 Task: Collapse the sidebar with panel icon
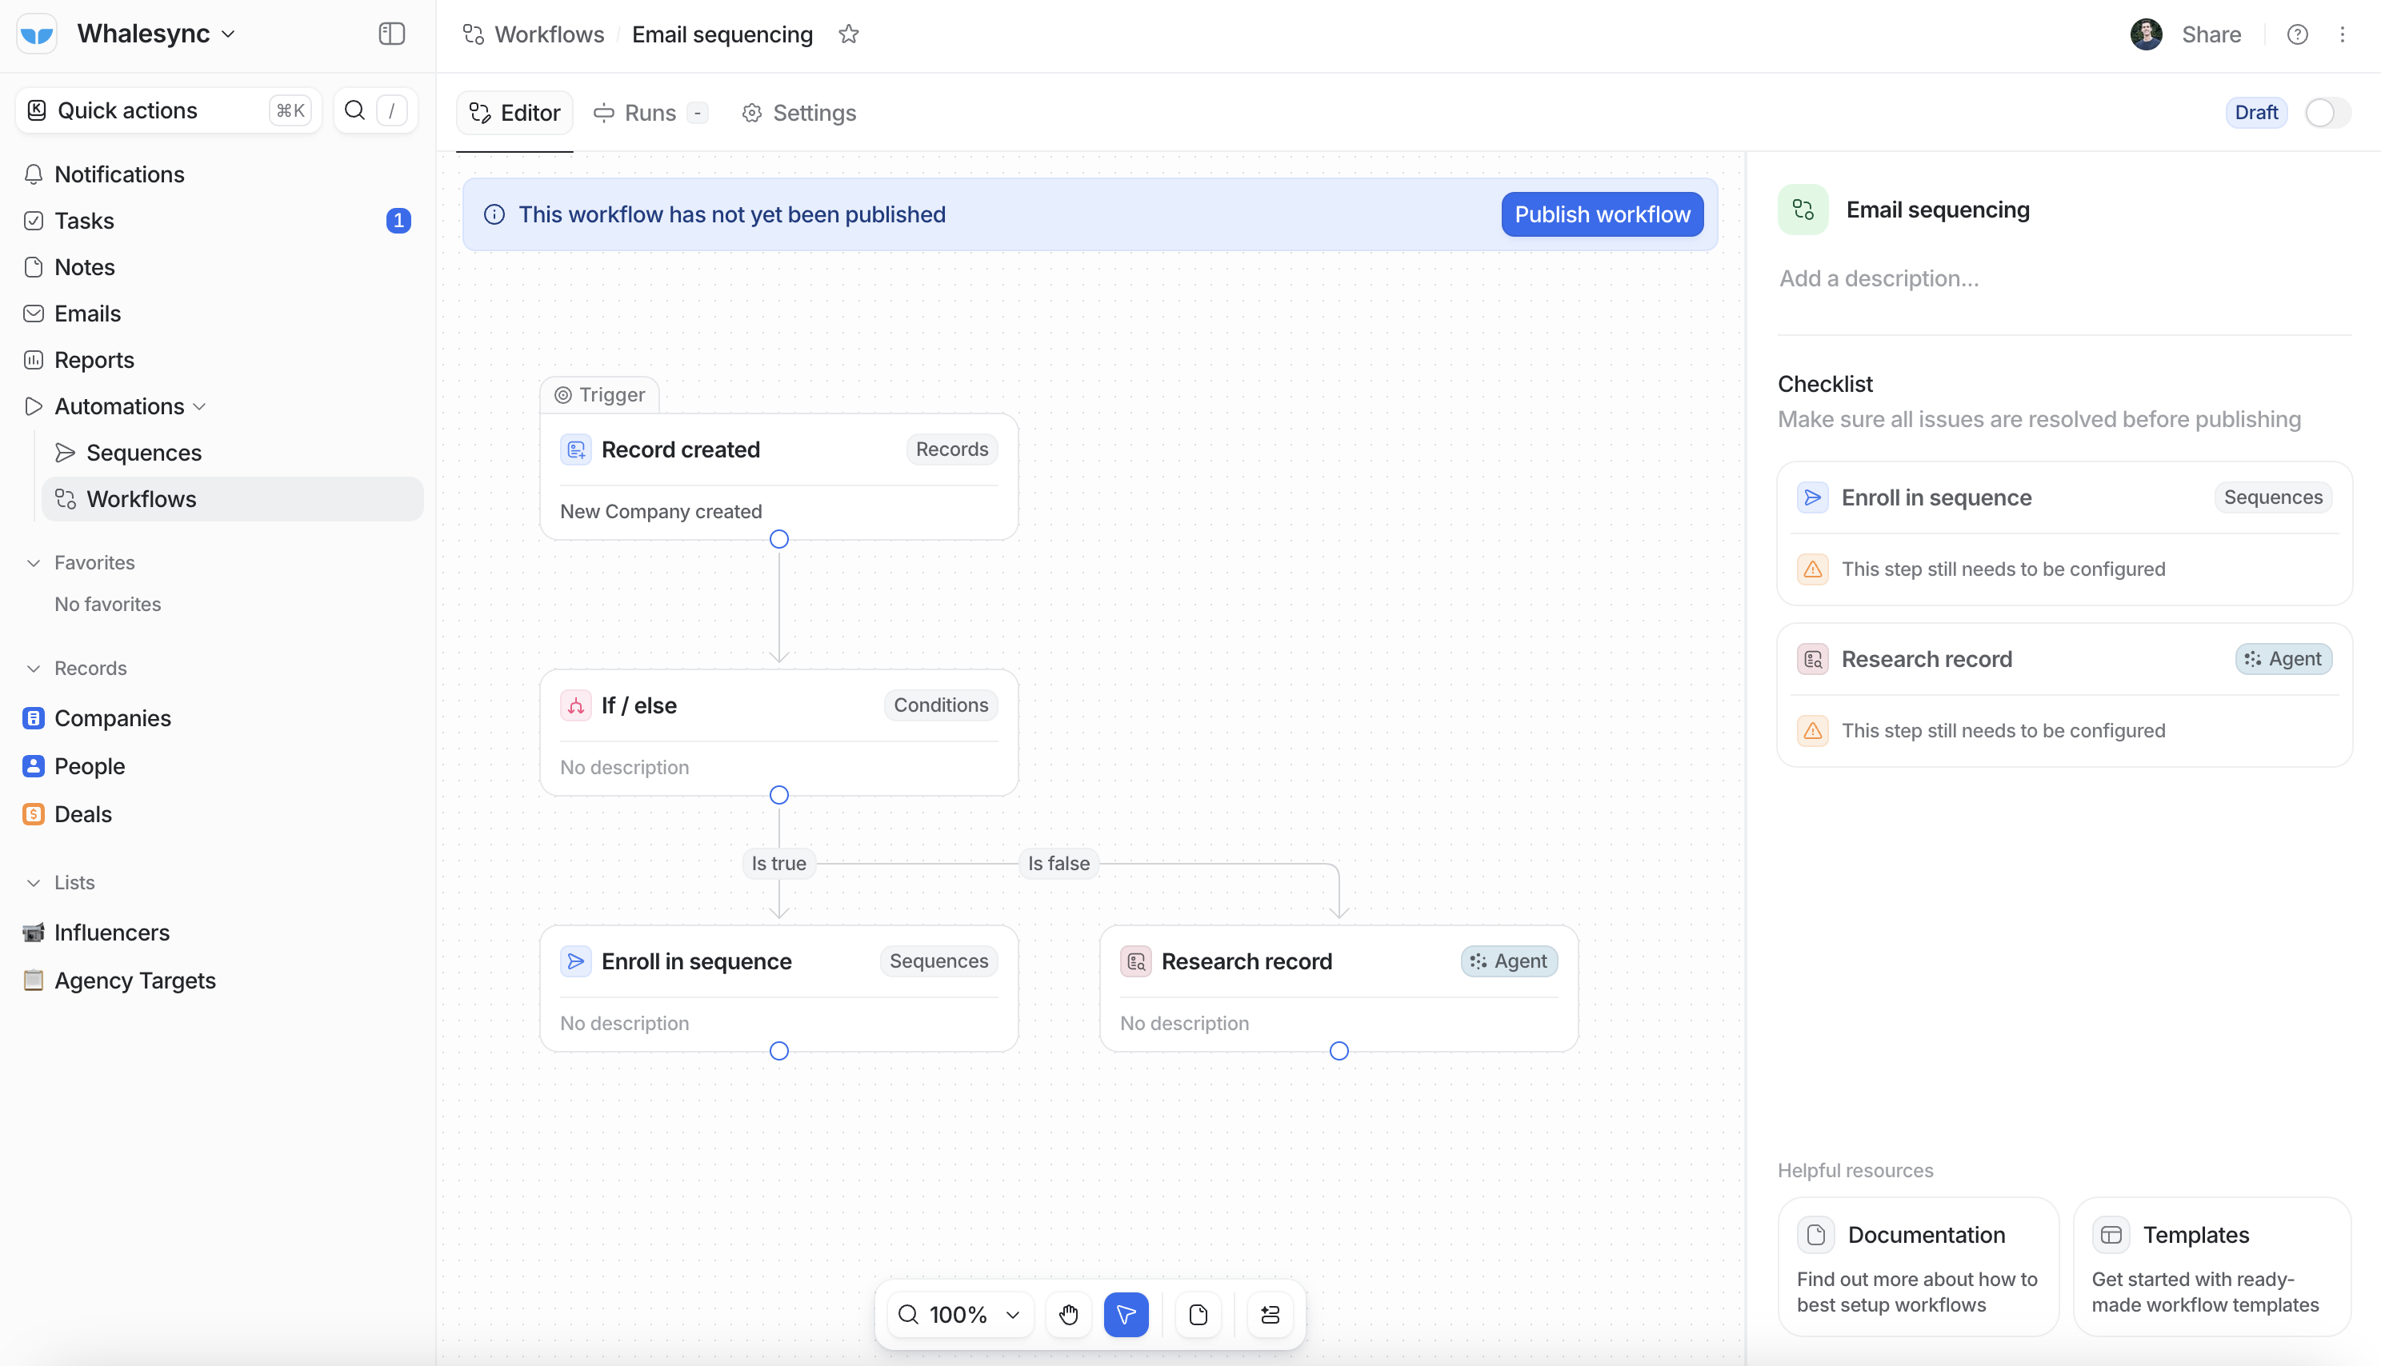coord(391,34)
